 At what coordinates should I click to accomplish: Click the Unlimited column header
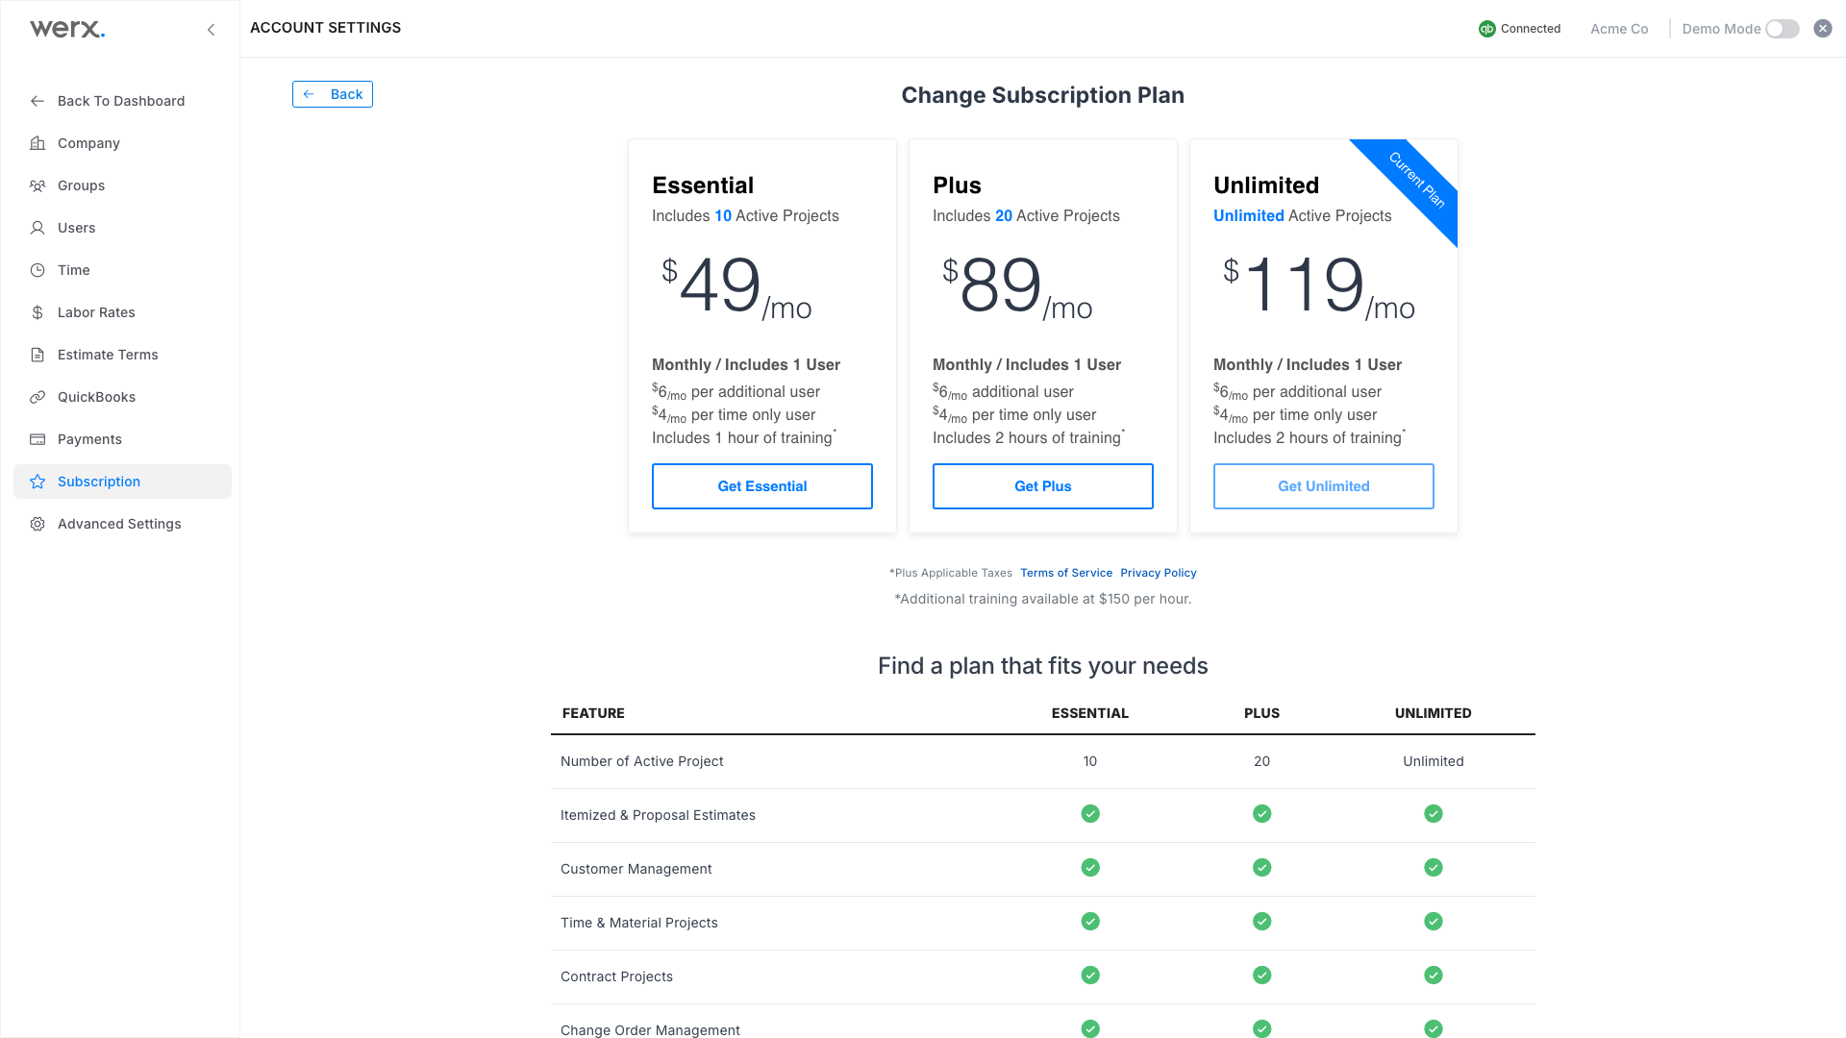(1434, 713)
